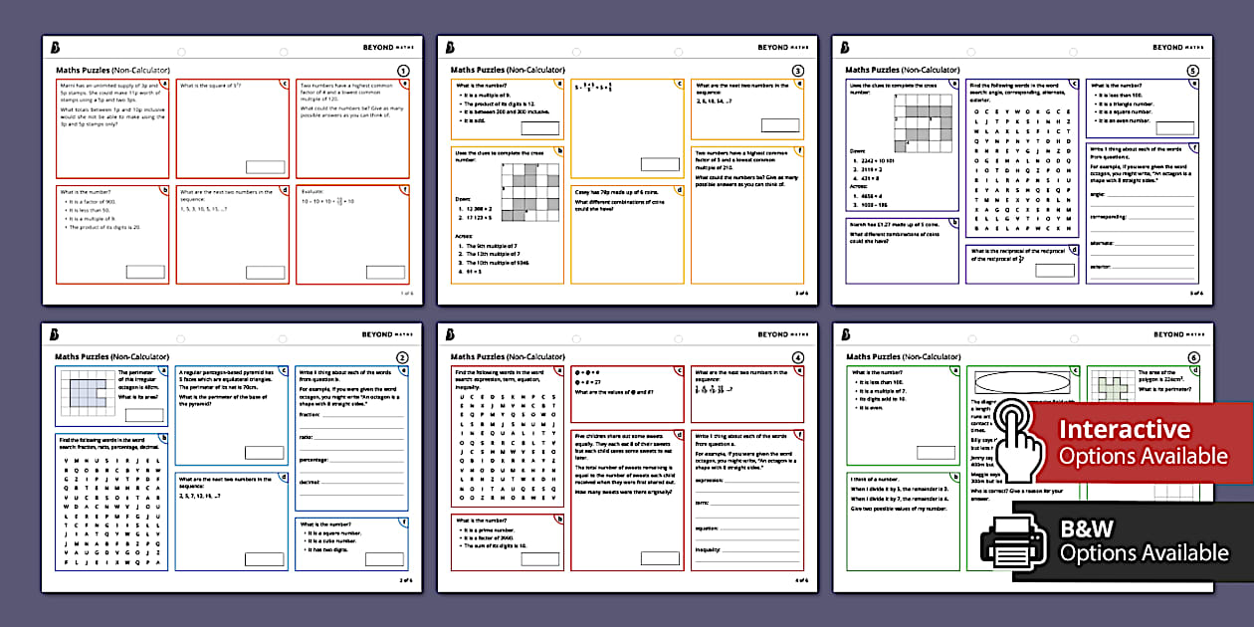The image size is (1254, 627).
Task: Select the oval shape image on page 6
Action: coord(1024,381)
